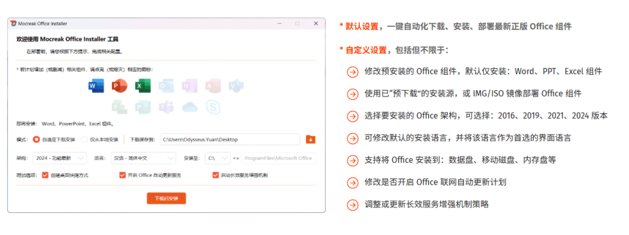Image resolution: width=629 pixels, height=235 pixels.
Task: Click the line 修改是否开启 Office 联网自动更新计划
Action: pos(436,182)
